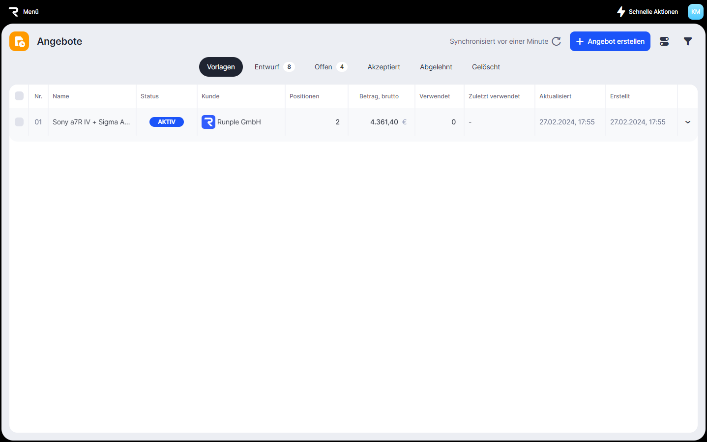Go to the Gelöscht tab
Image resolution: width=707 pixels, height=442 pixels.
(x=486, y=67)
